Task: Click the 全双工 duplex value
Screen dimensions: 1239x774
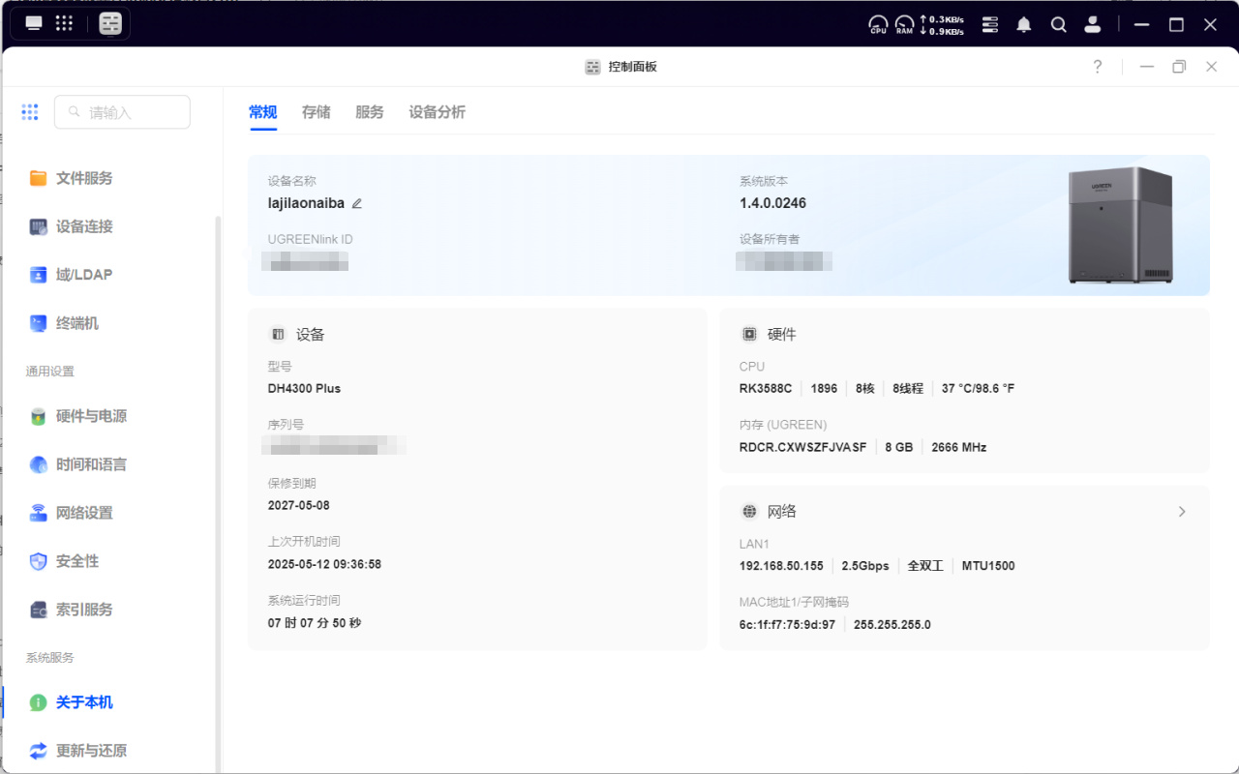Action: click(925, 566)
